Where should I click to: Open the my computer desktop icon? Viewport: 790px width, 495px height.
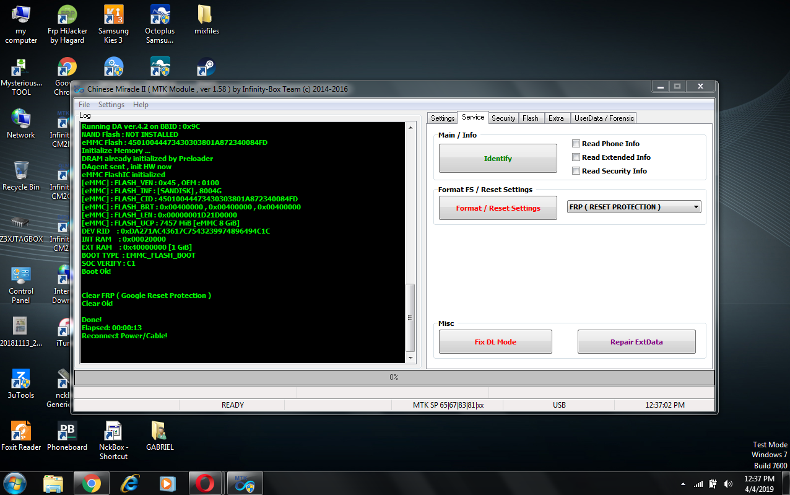point(21,24)
